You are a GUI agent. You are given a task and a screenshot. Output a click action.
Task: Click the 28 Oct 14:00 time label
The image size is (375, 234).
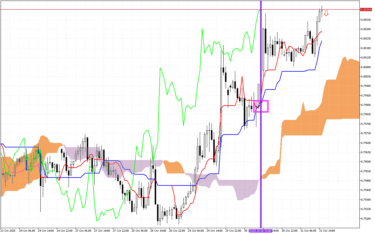(158, 231)
